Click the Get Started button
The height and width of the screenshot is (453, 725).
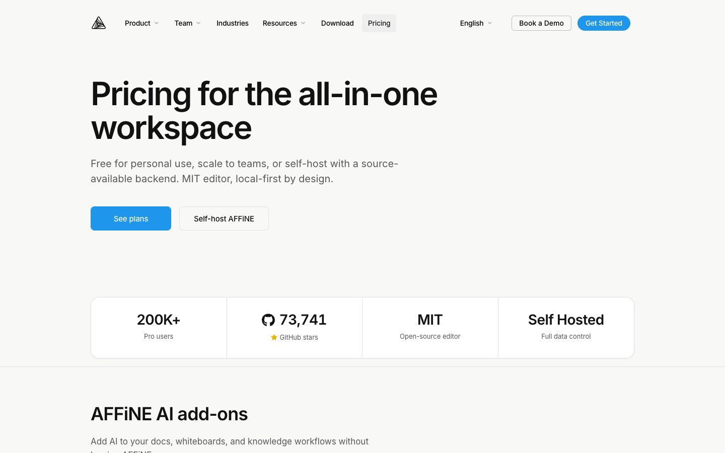[x=604, y=23]
